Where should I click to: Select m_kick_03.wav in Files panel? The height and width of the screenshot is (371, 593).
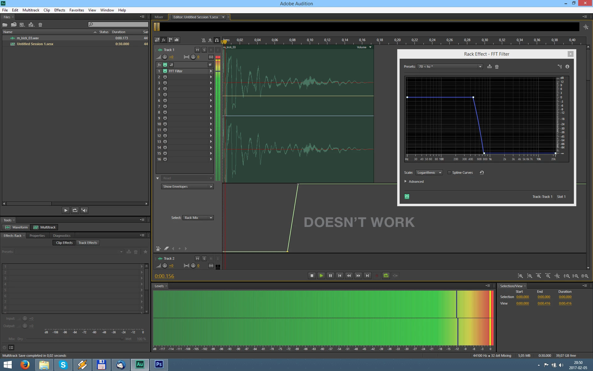(28, 38)
